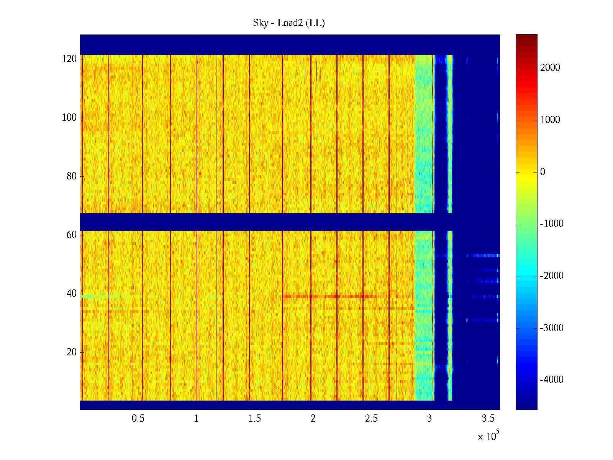Click the y-axis tick label 100
Viewport: 613px width, 460px height.
tap(69, 118)
